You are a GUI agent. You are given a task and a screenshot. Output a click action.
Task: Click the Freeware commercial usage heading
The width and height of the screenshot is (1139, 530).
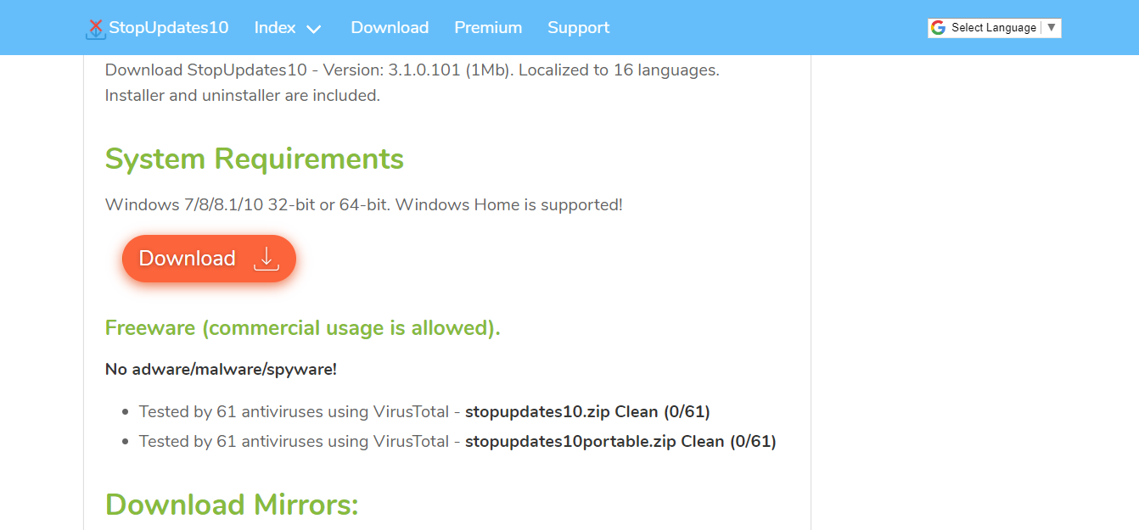[302, 328]
